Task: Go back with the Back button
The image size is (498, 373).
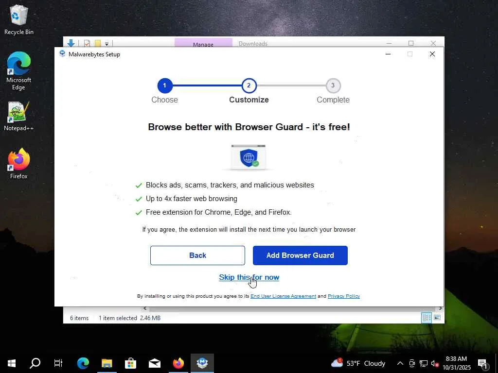Action: [x=197, y=255]
